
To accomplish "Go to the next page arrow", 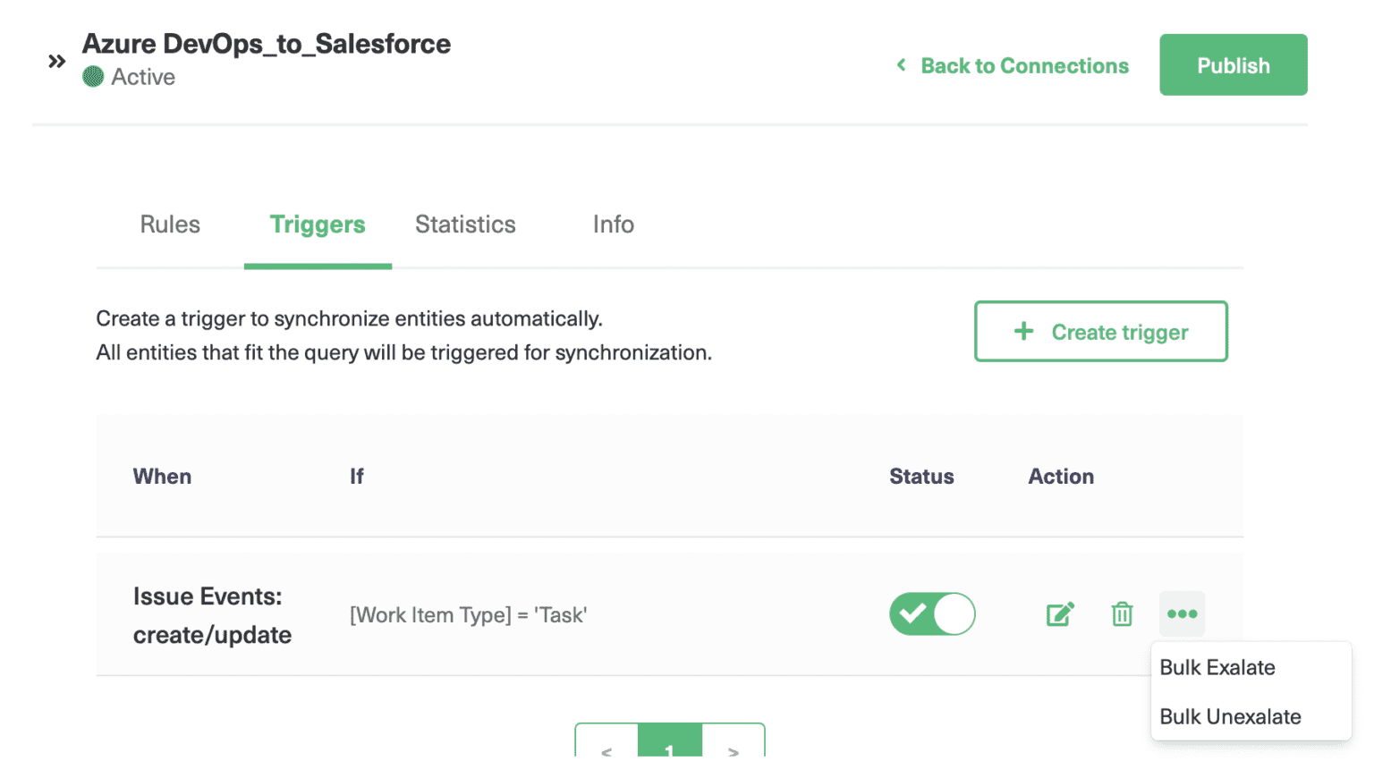I will click(734, 748).
